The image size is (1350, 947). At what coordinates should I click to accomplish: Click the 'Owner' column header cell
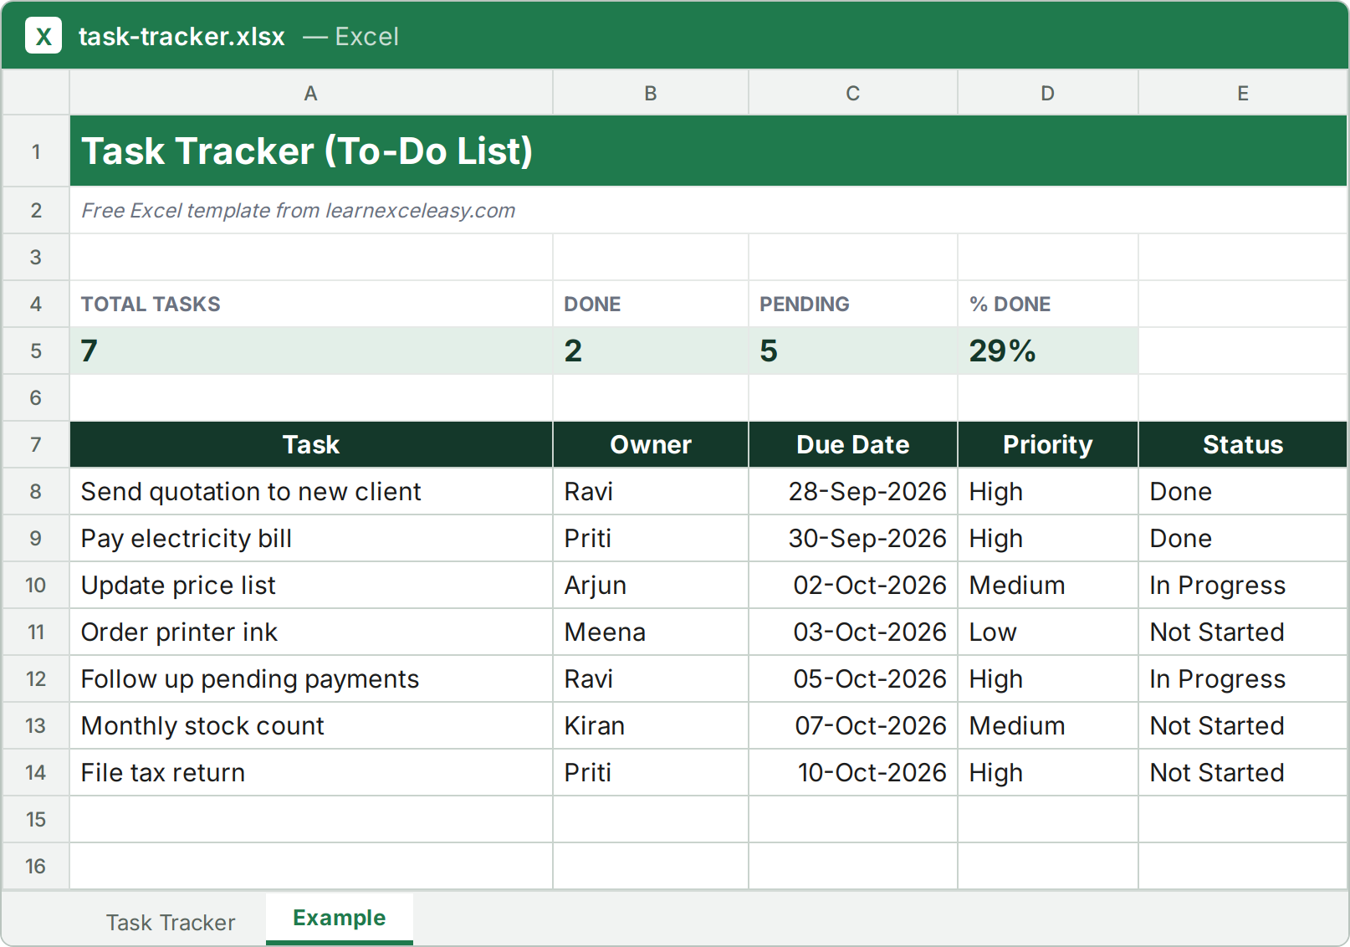click(651, 444)
